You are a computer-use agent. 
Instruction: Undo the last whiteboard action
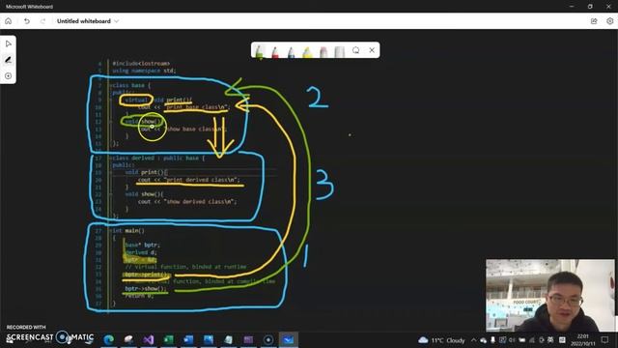click(x=27, y=21)
